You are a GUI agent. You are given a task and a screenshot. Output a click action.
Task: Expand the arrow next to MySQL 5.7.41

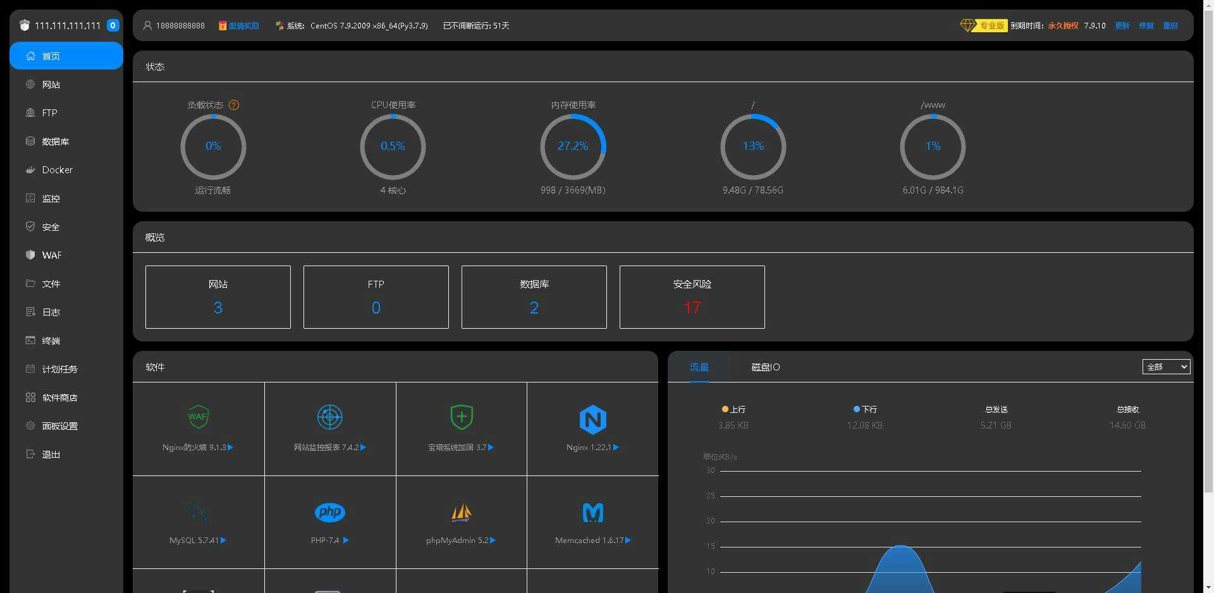(x=223, y=541)
